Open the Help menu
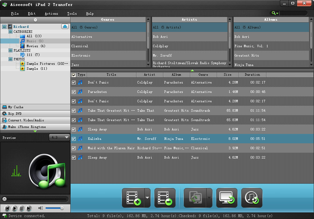This screenshot has width=314, height=219. pos(90,13)
